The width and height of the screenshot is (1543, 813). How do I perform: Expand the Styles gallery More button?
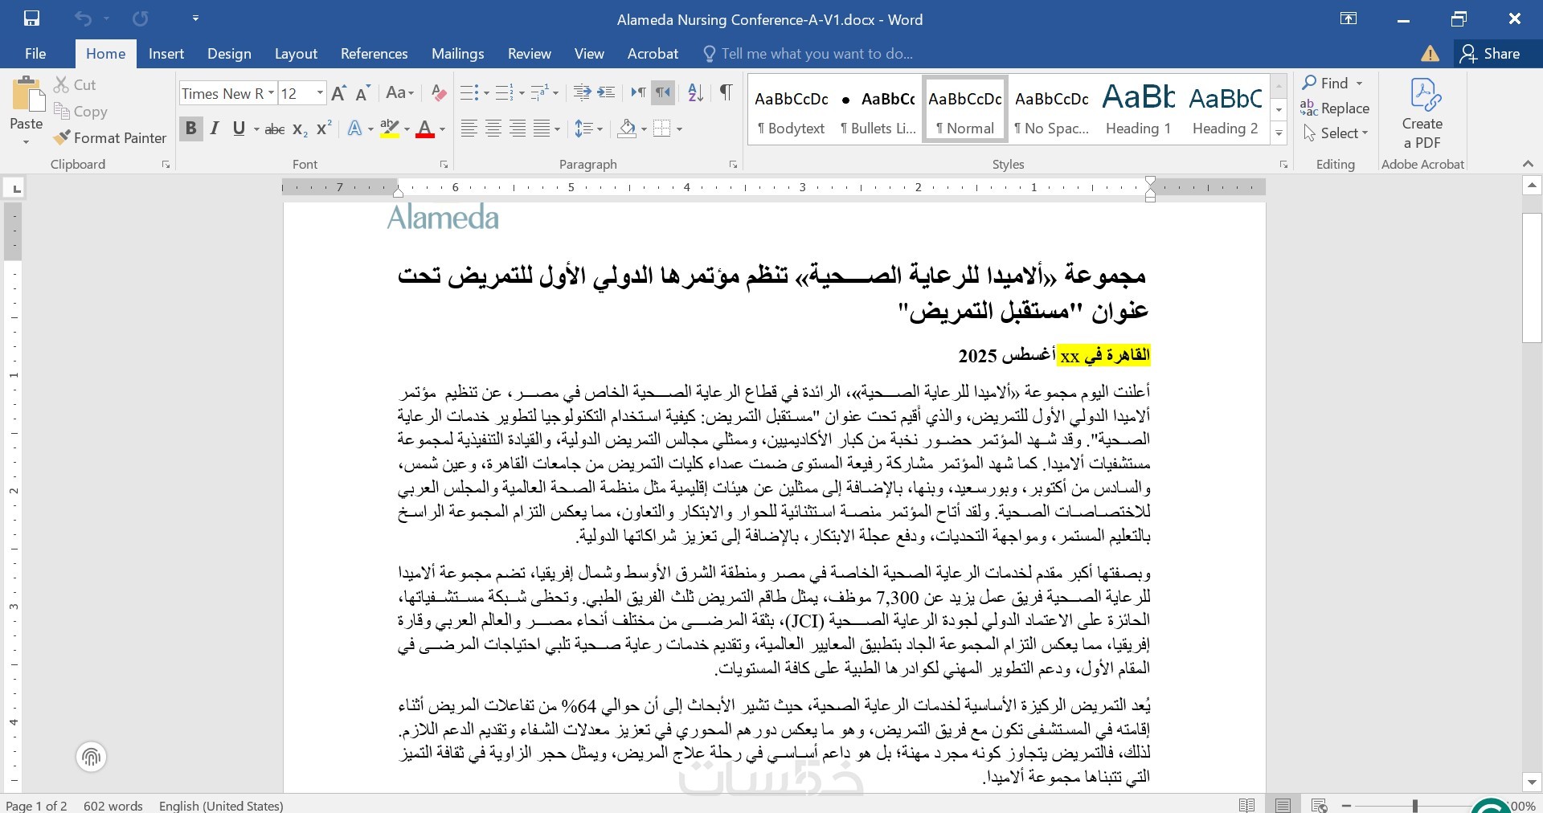tap(1279, 134)
